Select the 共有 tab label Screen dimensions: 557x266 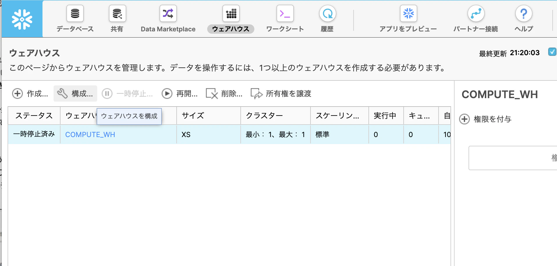pos(117,29)
